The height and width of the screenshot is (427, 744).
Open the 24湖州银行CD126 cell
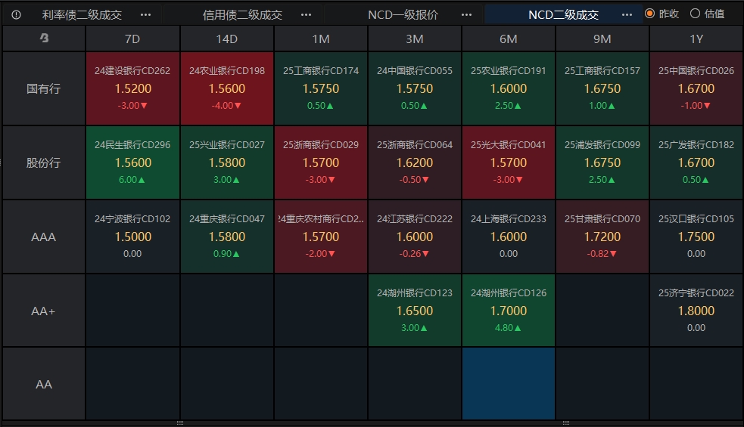pos(508,311)
